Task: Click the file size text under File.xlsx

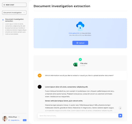Action: pyautogui.click(x=83, y=66)
